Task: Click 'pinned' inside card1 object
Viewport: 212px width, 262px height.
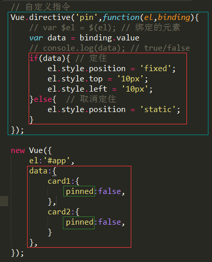Action: click(x=80, y=191)
